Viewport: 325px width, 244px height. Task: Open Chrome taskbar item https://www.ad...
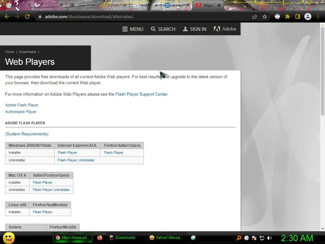tap(73, 238)
